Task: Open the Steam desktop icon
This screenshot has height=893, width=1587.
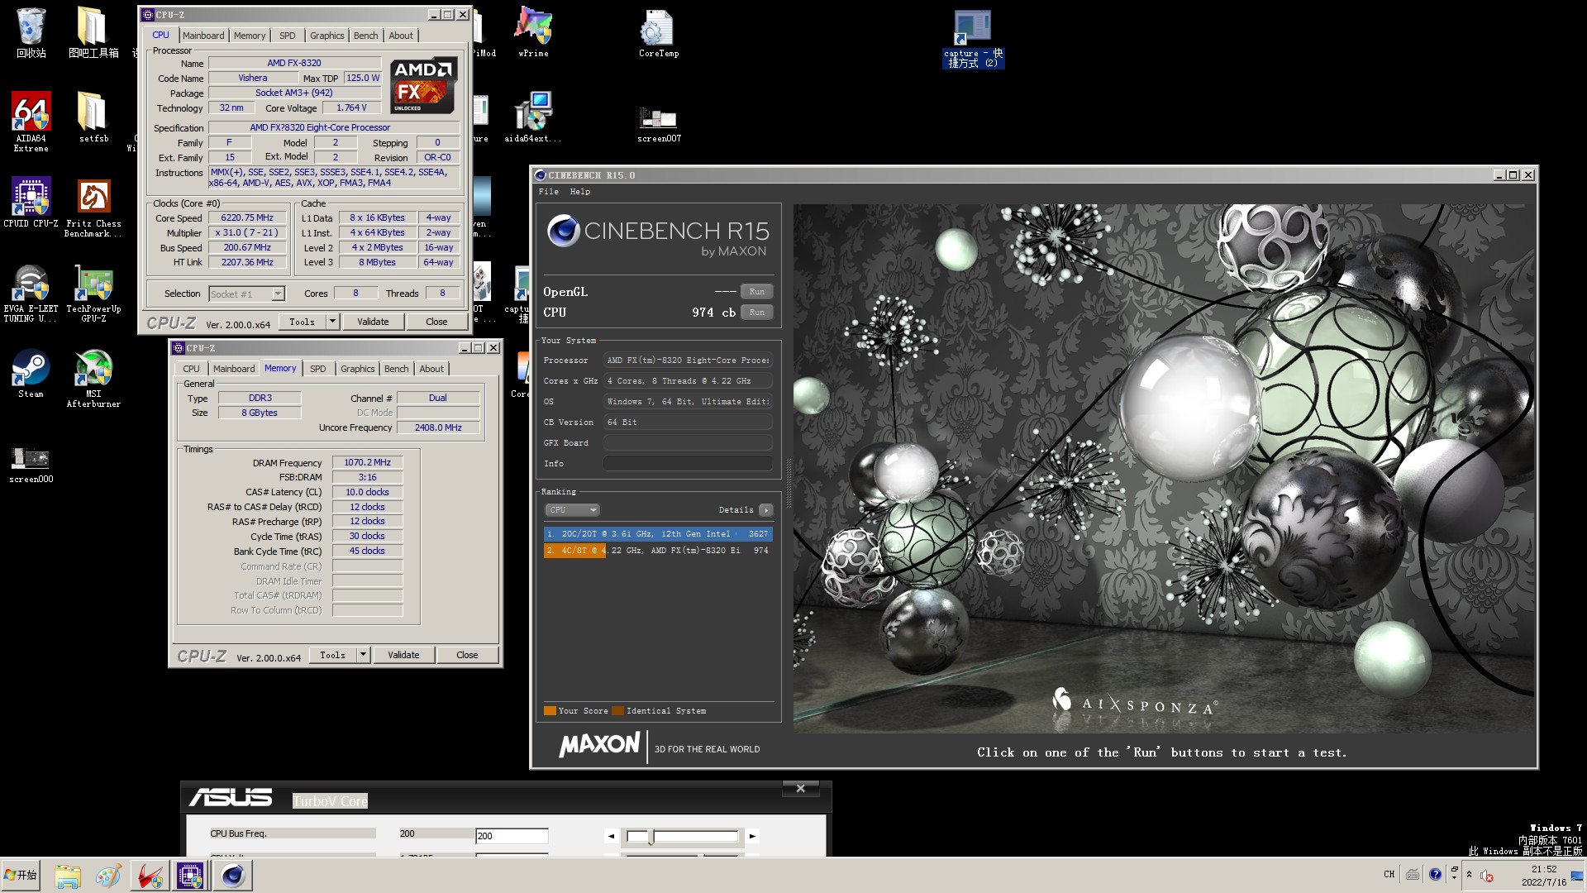Action: click(x=31, y=374)
